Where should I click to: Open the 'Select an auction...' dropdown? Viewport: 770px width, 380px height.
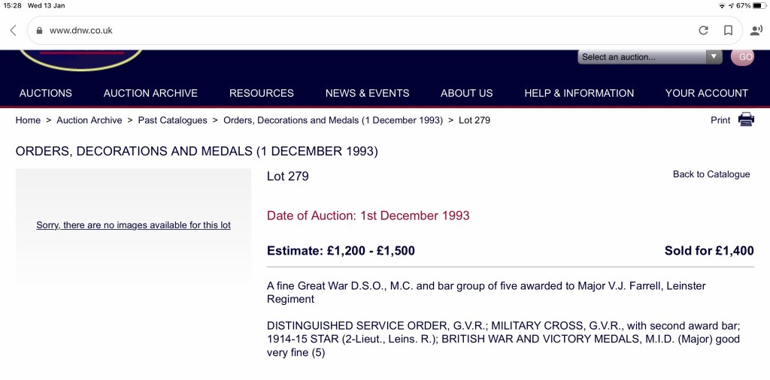click(650, 57)
